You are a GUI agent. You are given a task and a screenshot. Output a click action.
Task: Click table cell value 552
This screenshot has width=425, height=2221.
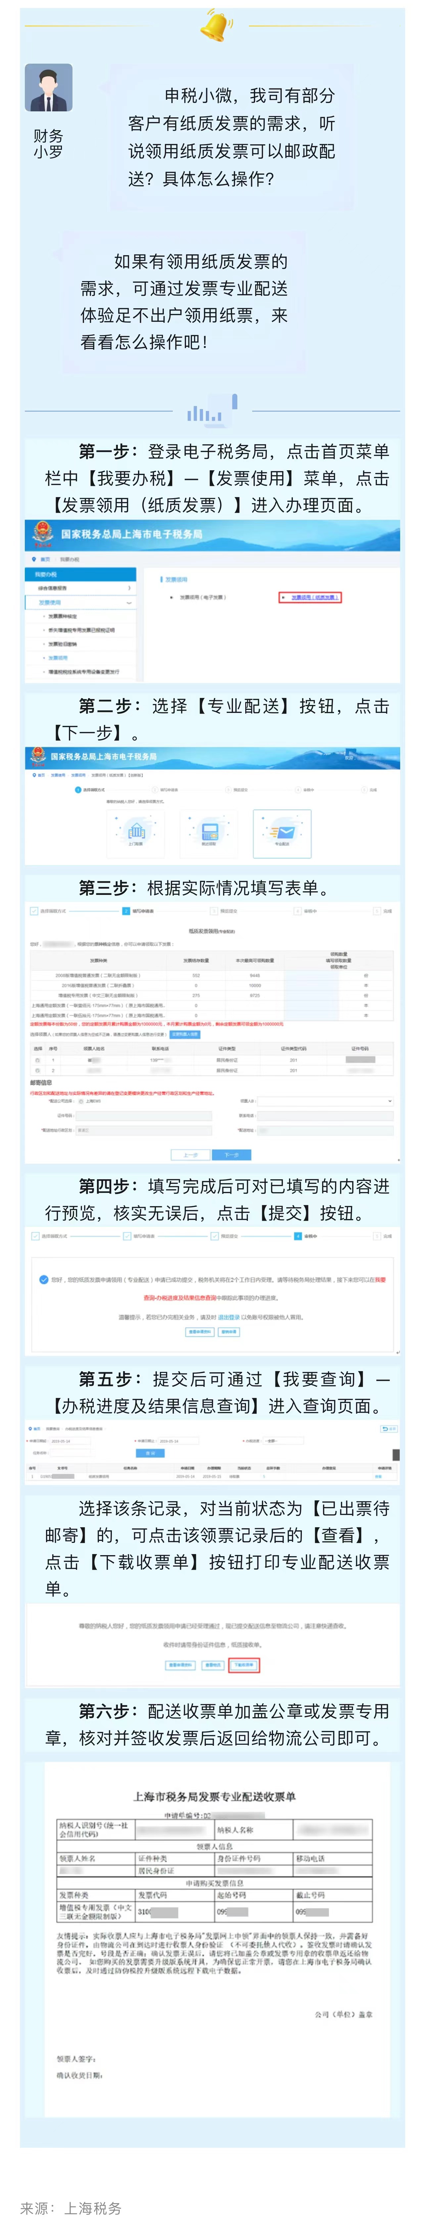point(196,976)
